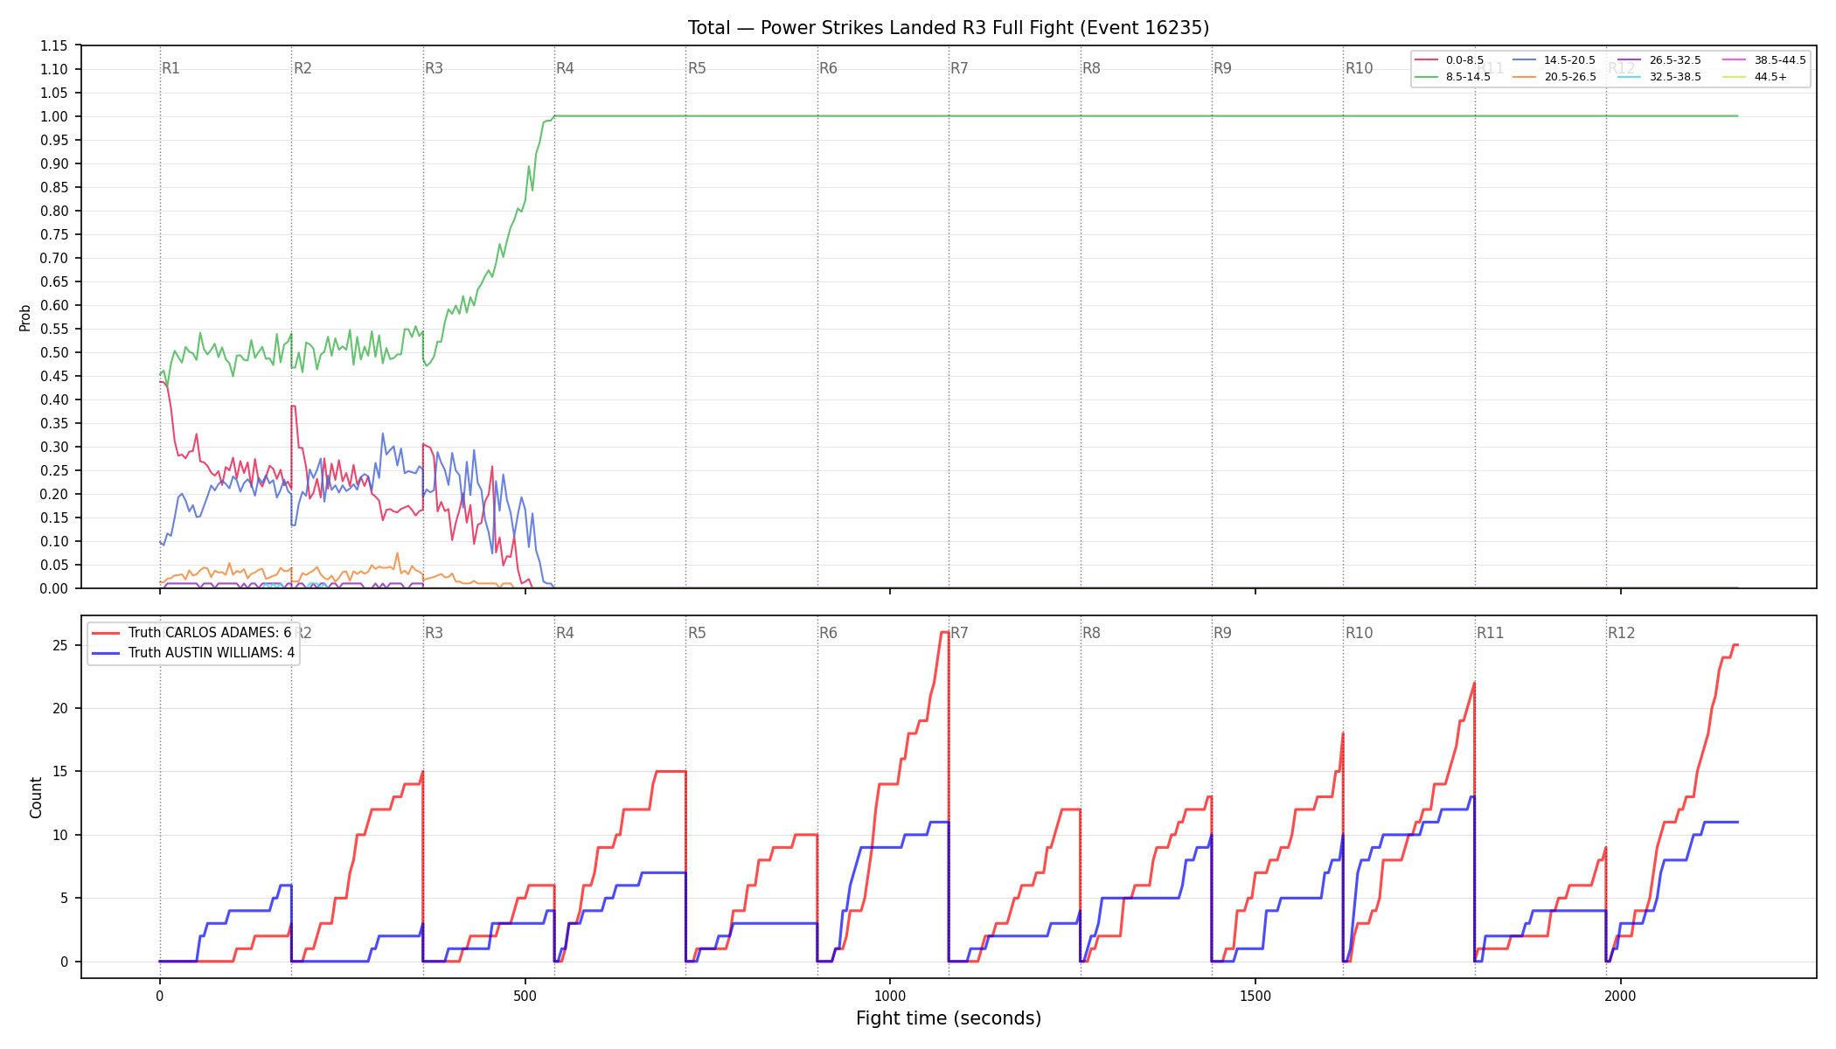Viewport: 1836px width, 1049px height.
Task: Click the 25 tick on the Count axis
Action: (60, 645)
